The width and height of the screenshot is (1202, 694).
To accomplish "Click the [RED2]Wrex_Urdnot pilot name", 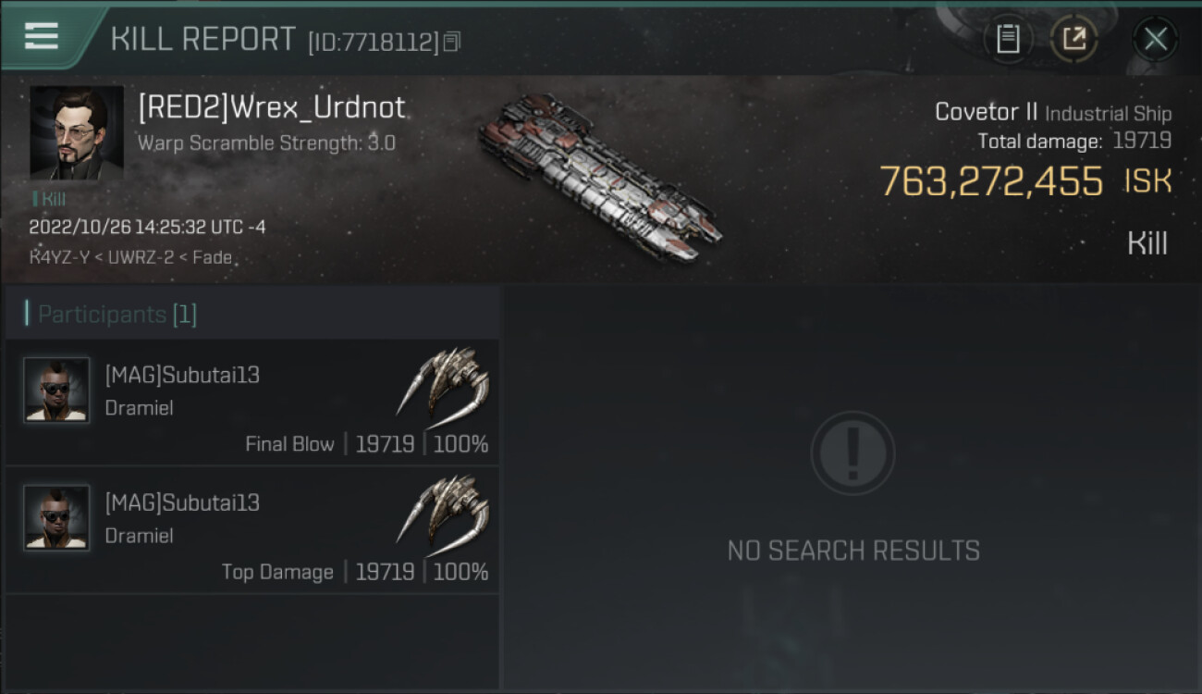I will click(x=272, y=107).
